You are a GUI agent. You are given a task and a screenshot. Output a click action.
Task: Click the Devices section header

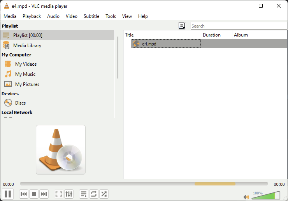click(x=10, y=94)
